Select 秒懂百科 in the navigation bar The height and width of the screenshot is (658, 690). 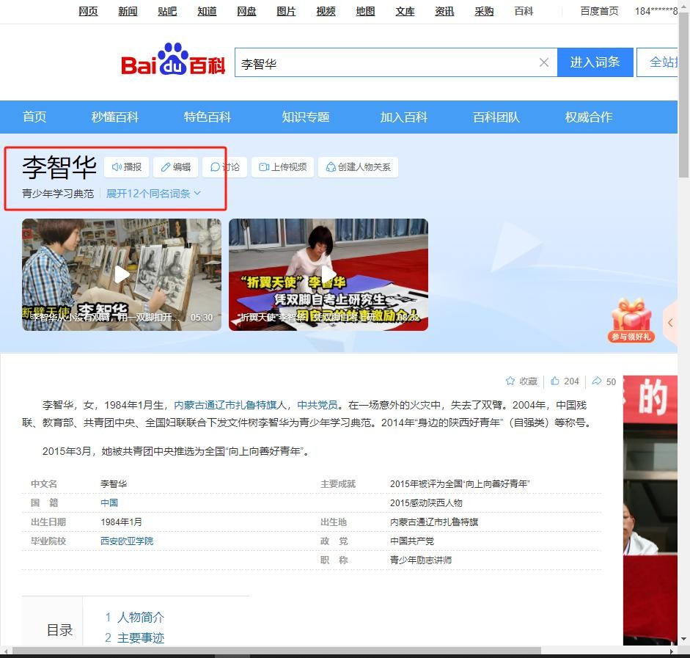click(115, 117)
